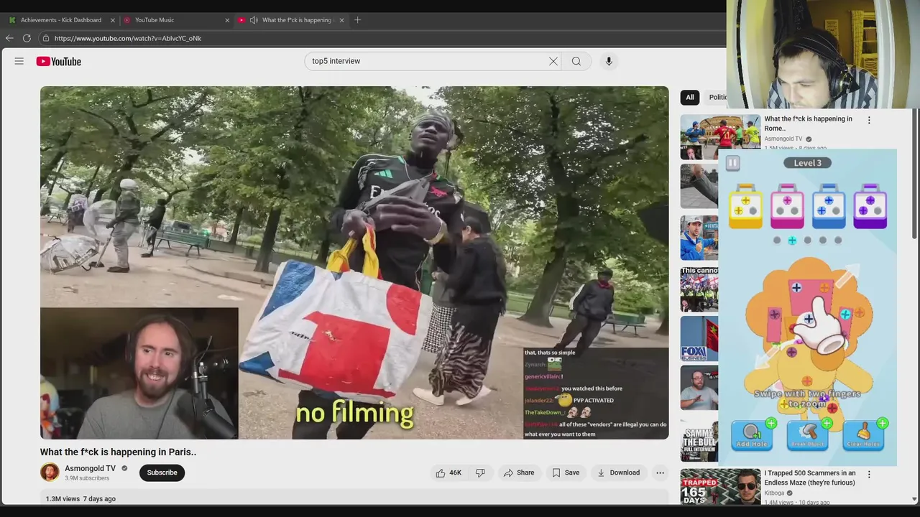920x517 pixels.
Task: Click the search input with top5 interview
Action: (x=425, y=61)
